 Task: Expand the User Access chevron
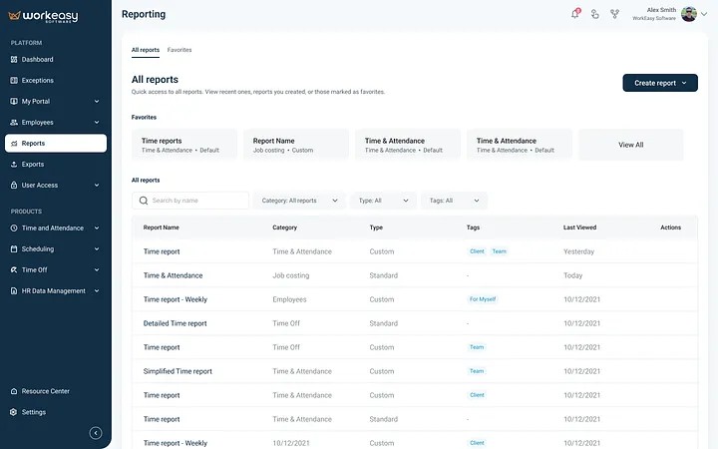(x=97, y=186)
